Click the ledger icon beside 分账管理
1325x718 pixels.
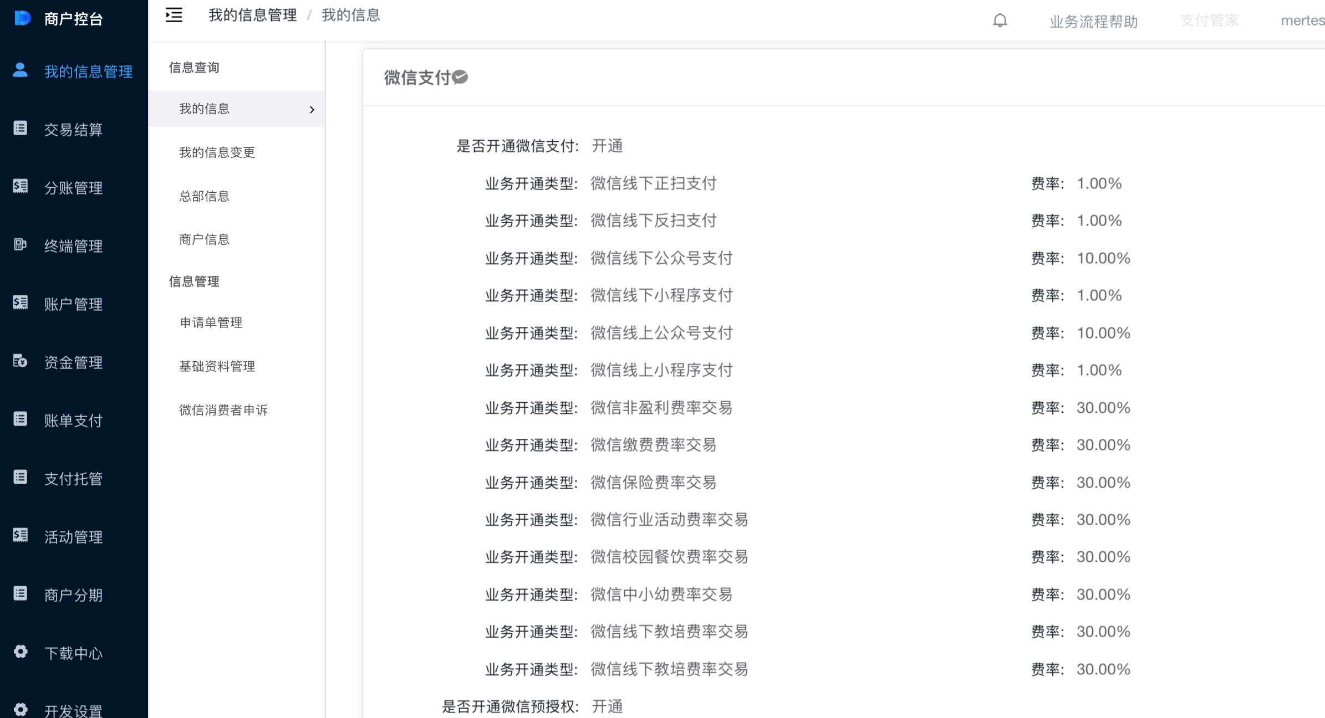tap(21, 187)
